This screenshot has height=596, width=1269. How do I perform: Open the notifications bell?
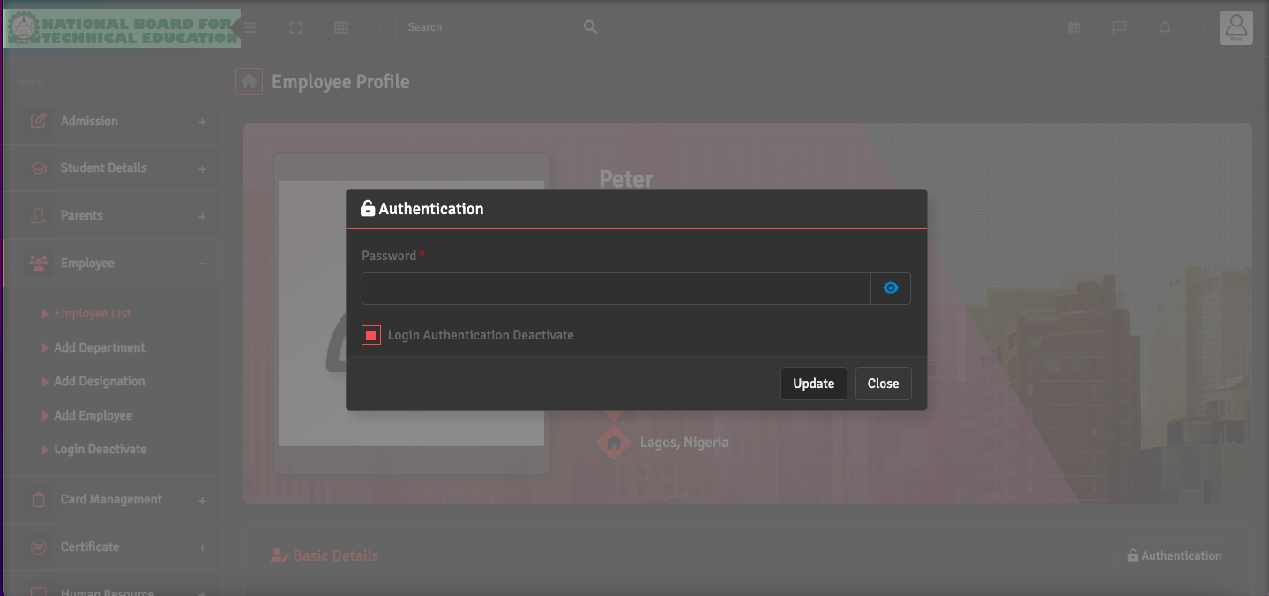point(1165,27)
